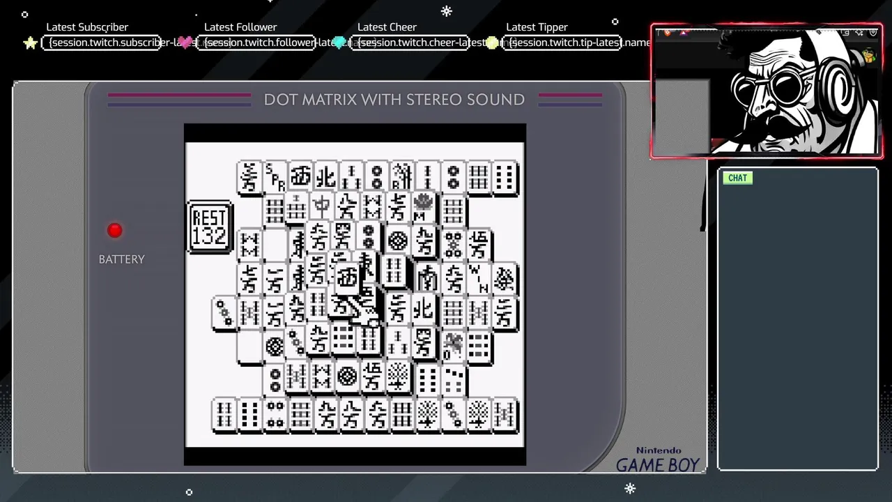
Task: Click the session.twitch.subscriber placeholder field
Action: [101, 43]
